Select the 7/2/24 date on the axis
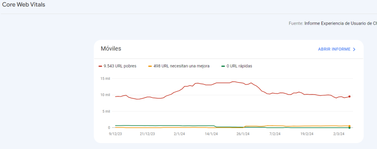377x149 pixels. 275,134
